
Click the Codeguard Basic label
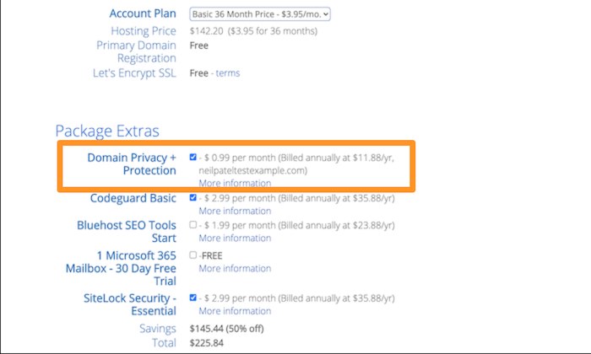pos(133,198)
